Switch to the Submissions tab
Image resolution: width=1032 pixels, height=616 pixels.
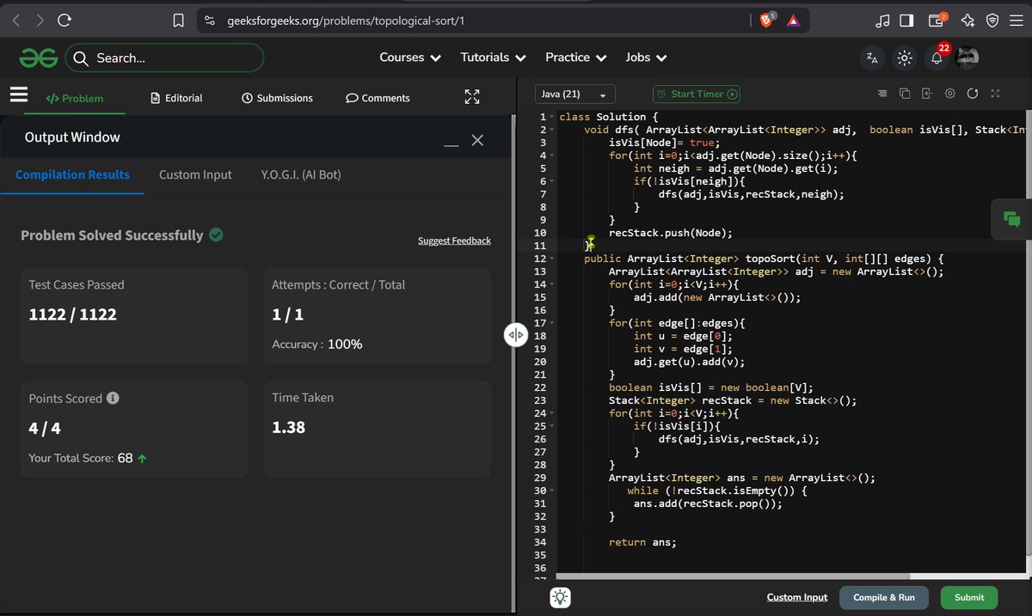(277, 98)
